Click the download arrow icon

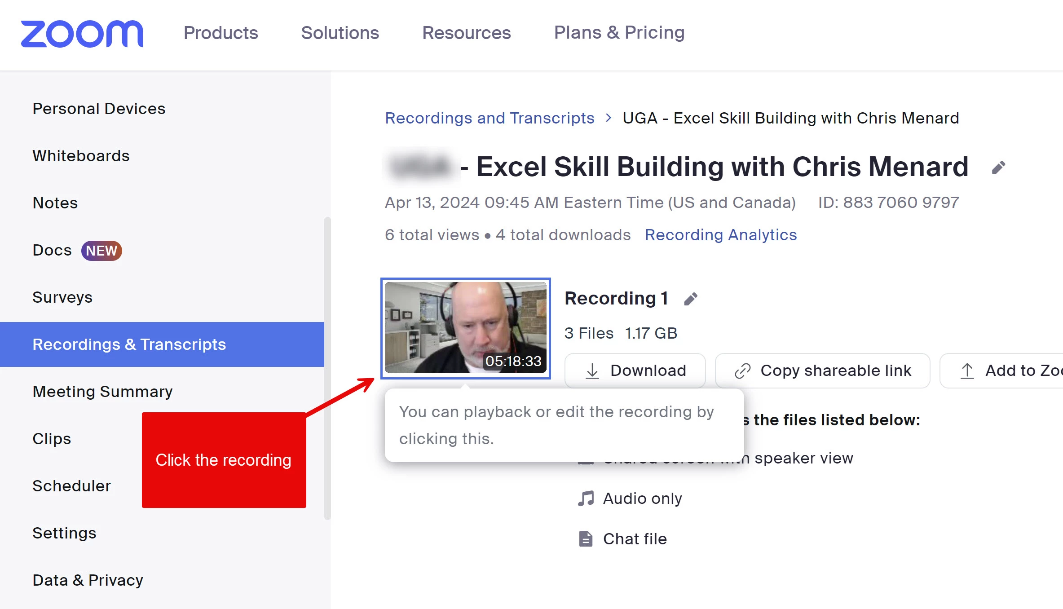592,371
